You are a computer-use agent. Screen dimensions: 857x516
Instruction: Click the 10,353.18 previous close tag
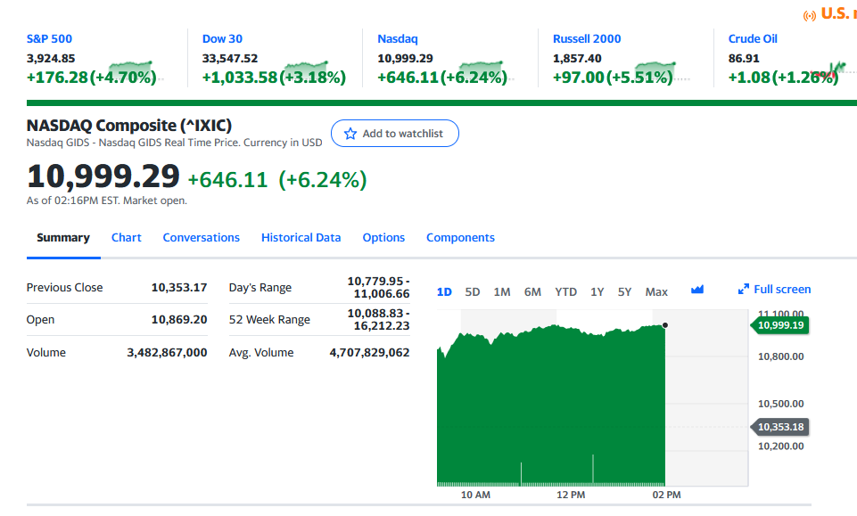click(x=780, y=427)
